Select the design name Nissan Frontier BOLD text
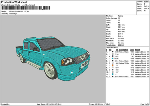This screenshot has height=106, width=150. [x=19, y=11]
